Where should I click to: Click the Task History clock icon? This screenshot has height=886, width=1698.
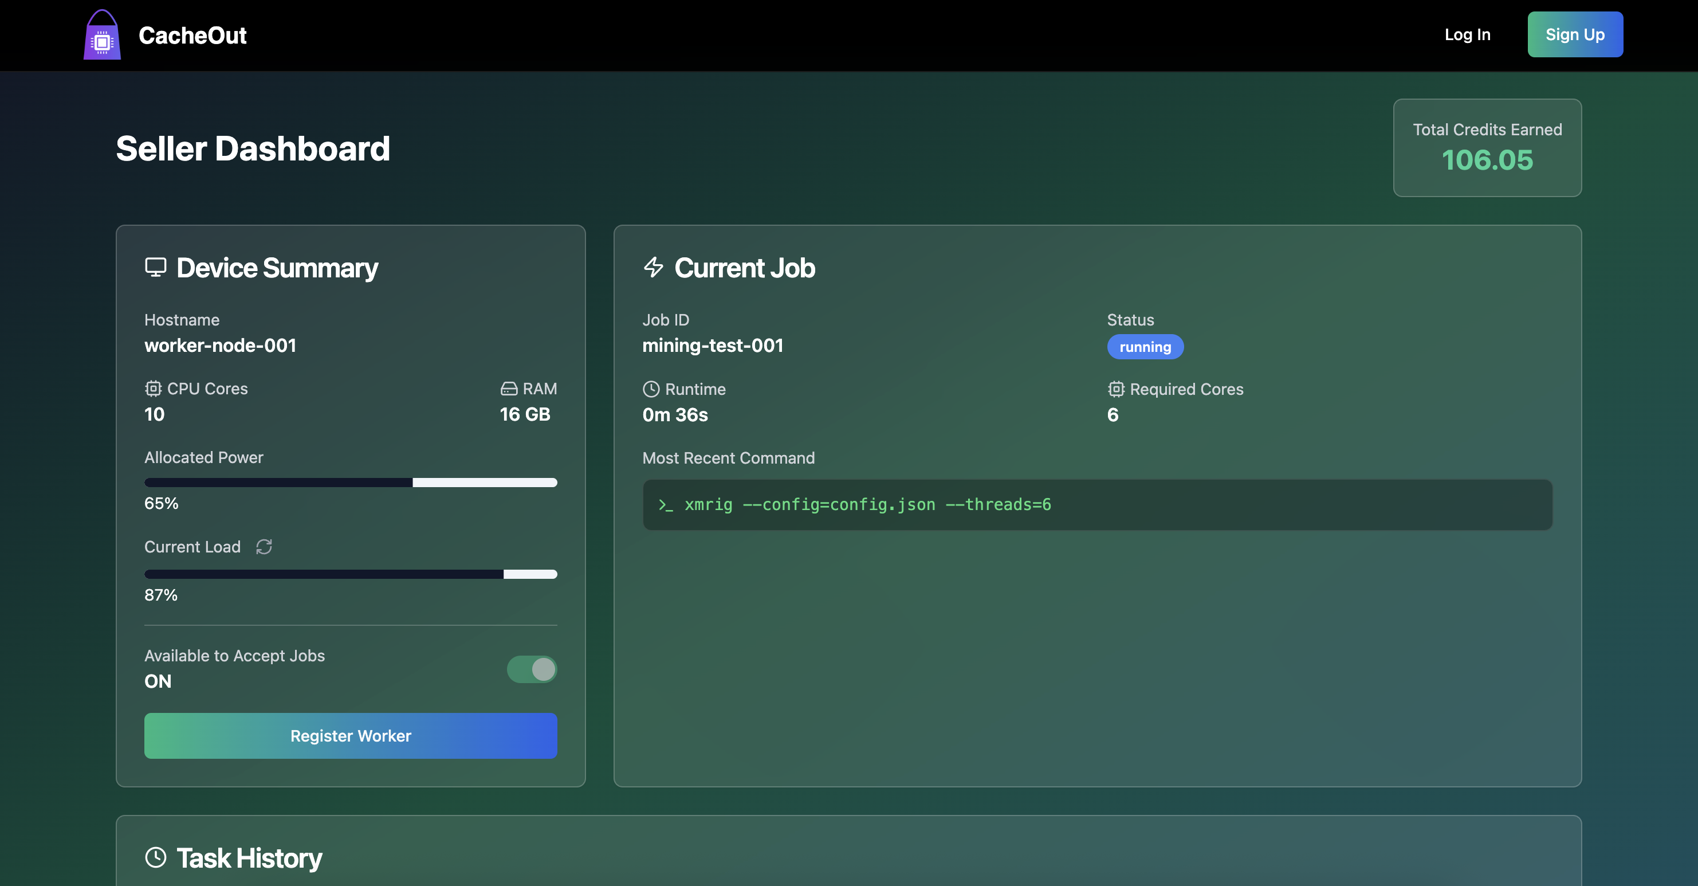pos(156,857)
